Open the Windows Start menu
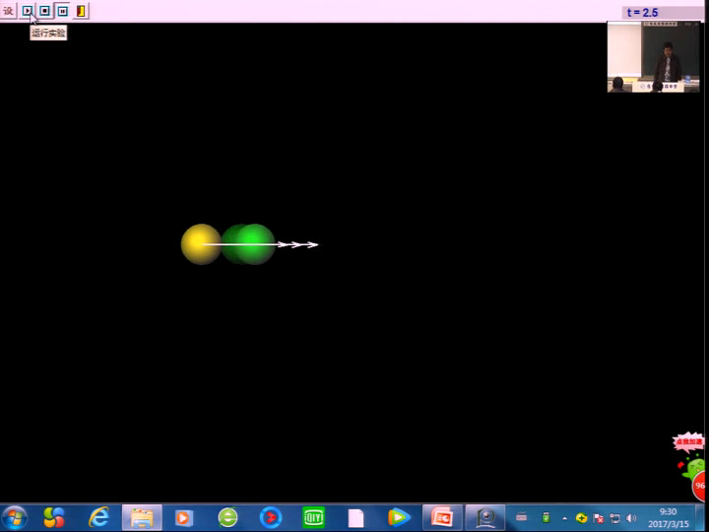Image resolution: width=709 pixels, height=532 pixels. pos(15,517)
